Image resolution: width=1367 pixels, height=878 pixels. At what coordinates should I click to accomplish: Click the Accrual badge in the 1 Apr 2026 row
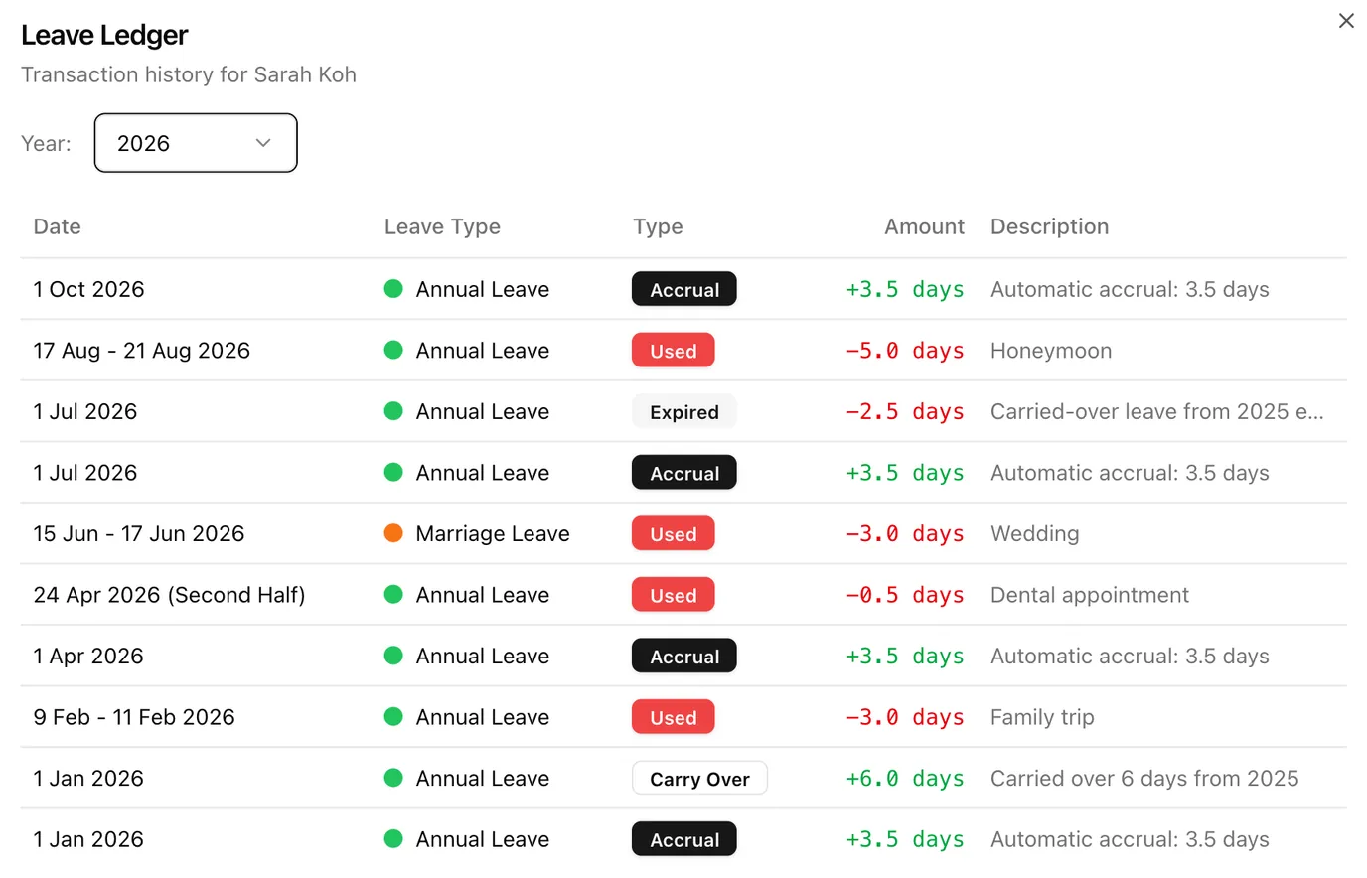(684, 657)
